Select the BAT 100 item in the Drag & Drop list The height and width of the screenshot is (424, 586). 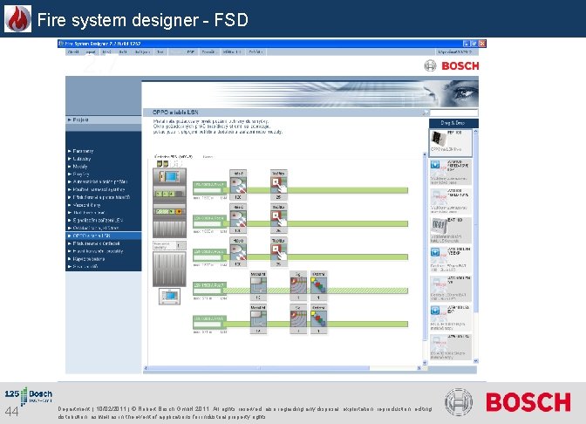451,230
